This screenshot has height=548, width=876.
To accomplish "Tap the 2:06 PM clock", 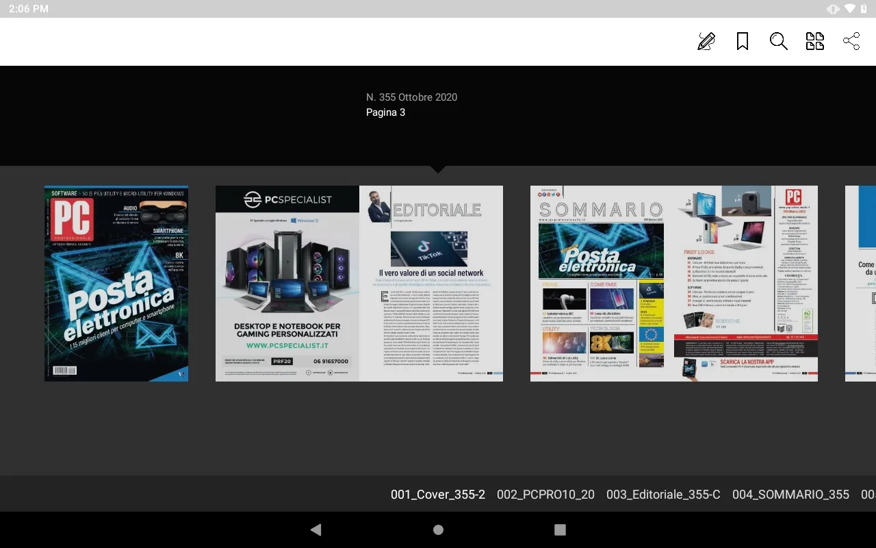I will pos(29,9).
